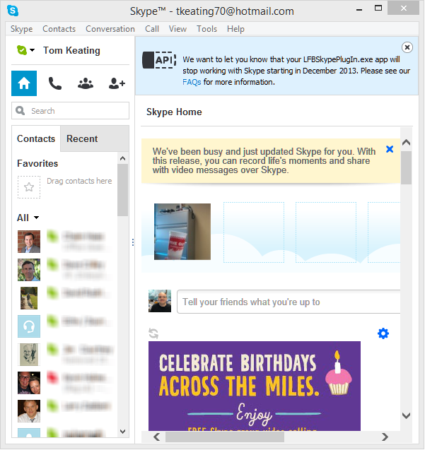Open the shared photo thumbnail in the feed
The width and height of the screenshot is (425, 450).
(x=182, y=232)
